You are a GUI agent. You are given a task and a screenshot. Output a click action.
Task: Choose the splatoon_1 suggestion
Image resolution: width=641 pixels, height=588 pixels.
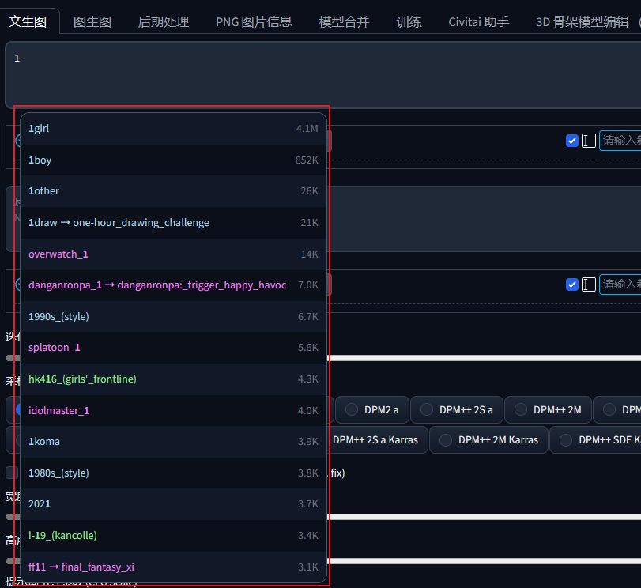pyautogui.click(x=173, y=348)
